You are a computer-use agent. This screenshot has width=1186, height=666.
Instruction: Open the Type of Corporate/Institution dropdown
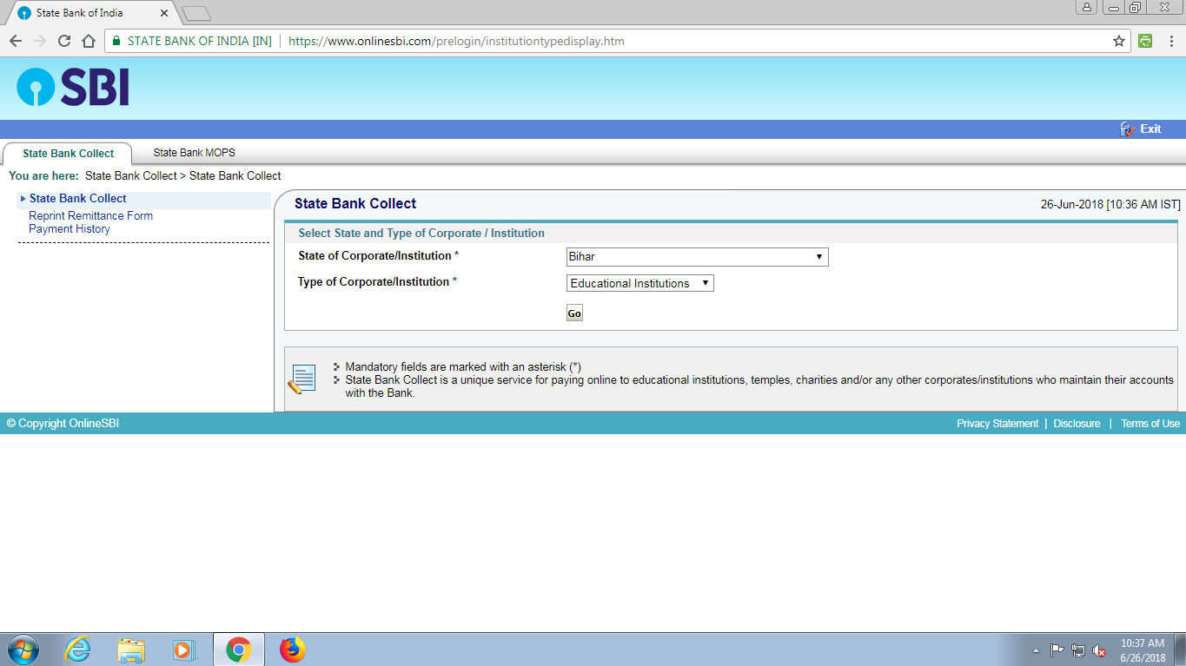coord(640,283)
